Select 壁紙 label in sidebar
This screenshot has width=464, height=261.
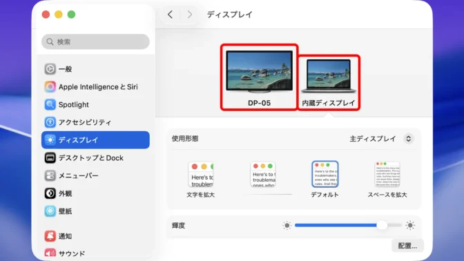pos(65,211)
